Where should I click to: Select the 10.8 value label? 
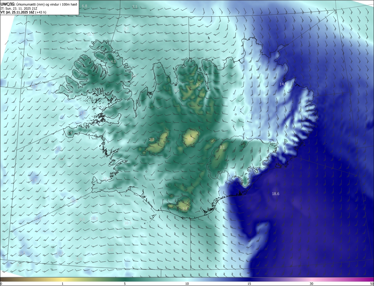click(94, 218)
